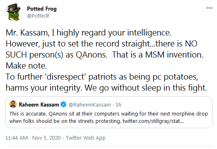Click the line 'when folks should be on the streets protesting'
Viewport: 217px width, 149px height.
click(x=65, y=121)
